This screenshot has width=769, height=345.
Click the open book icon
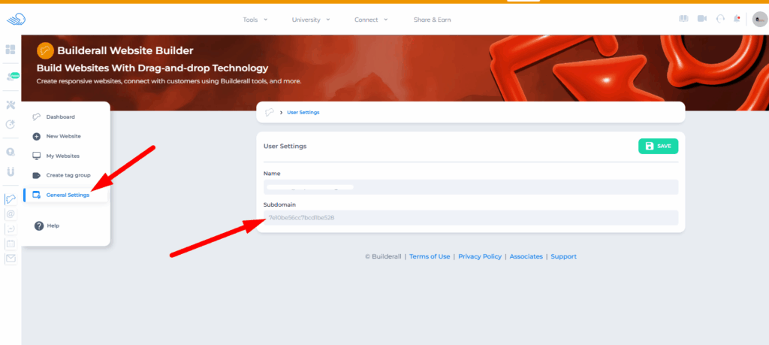[684, 20]
